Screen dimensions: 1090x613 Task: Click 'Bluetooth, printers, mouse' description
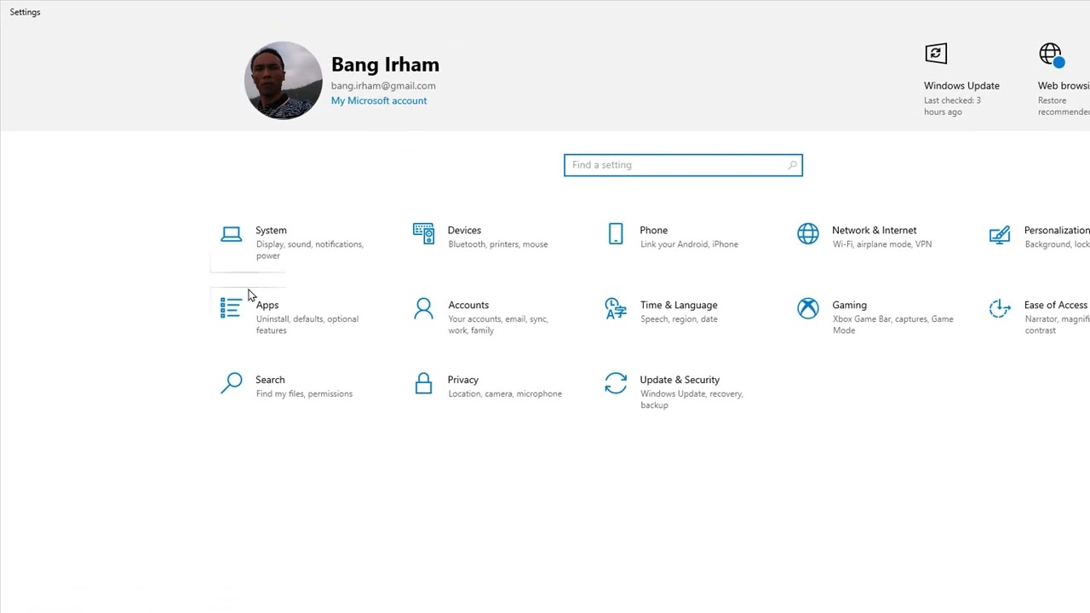(498, 244)
